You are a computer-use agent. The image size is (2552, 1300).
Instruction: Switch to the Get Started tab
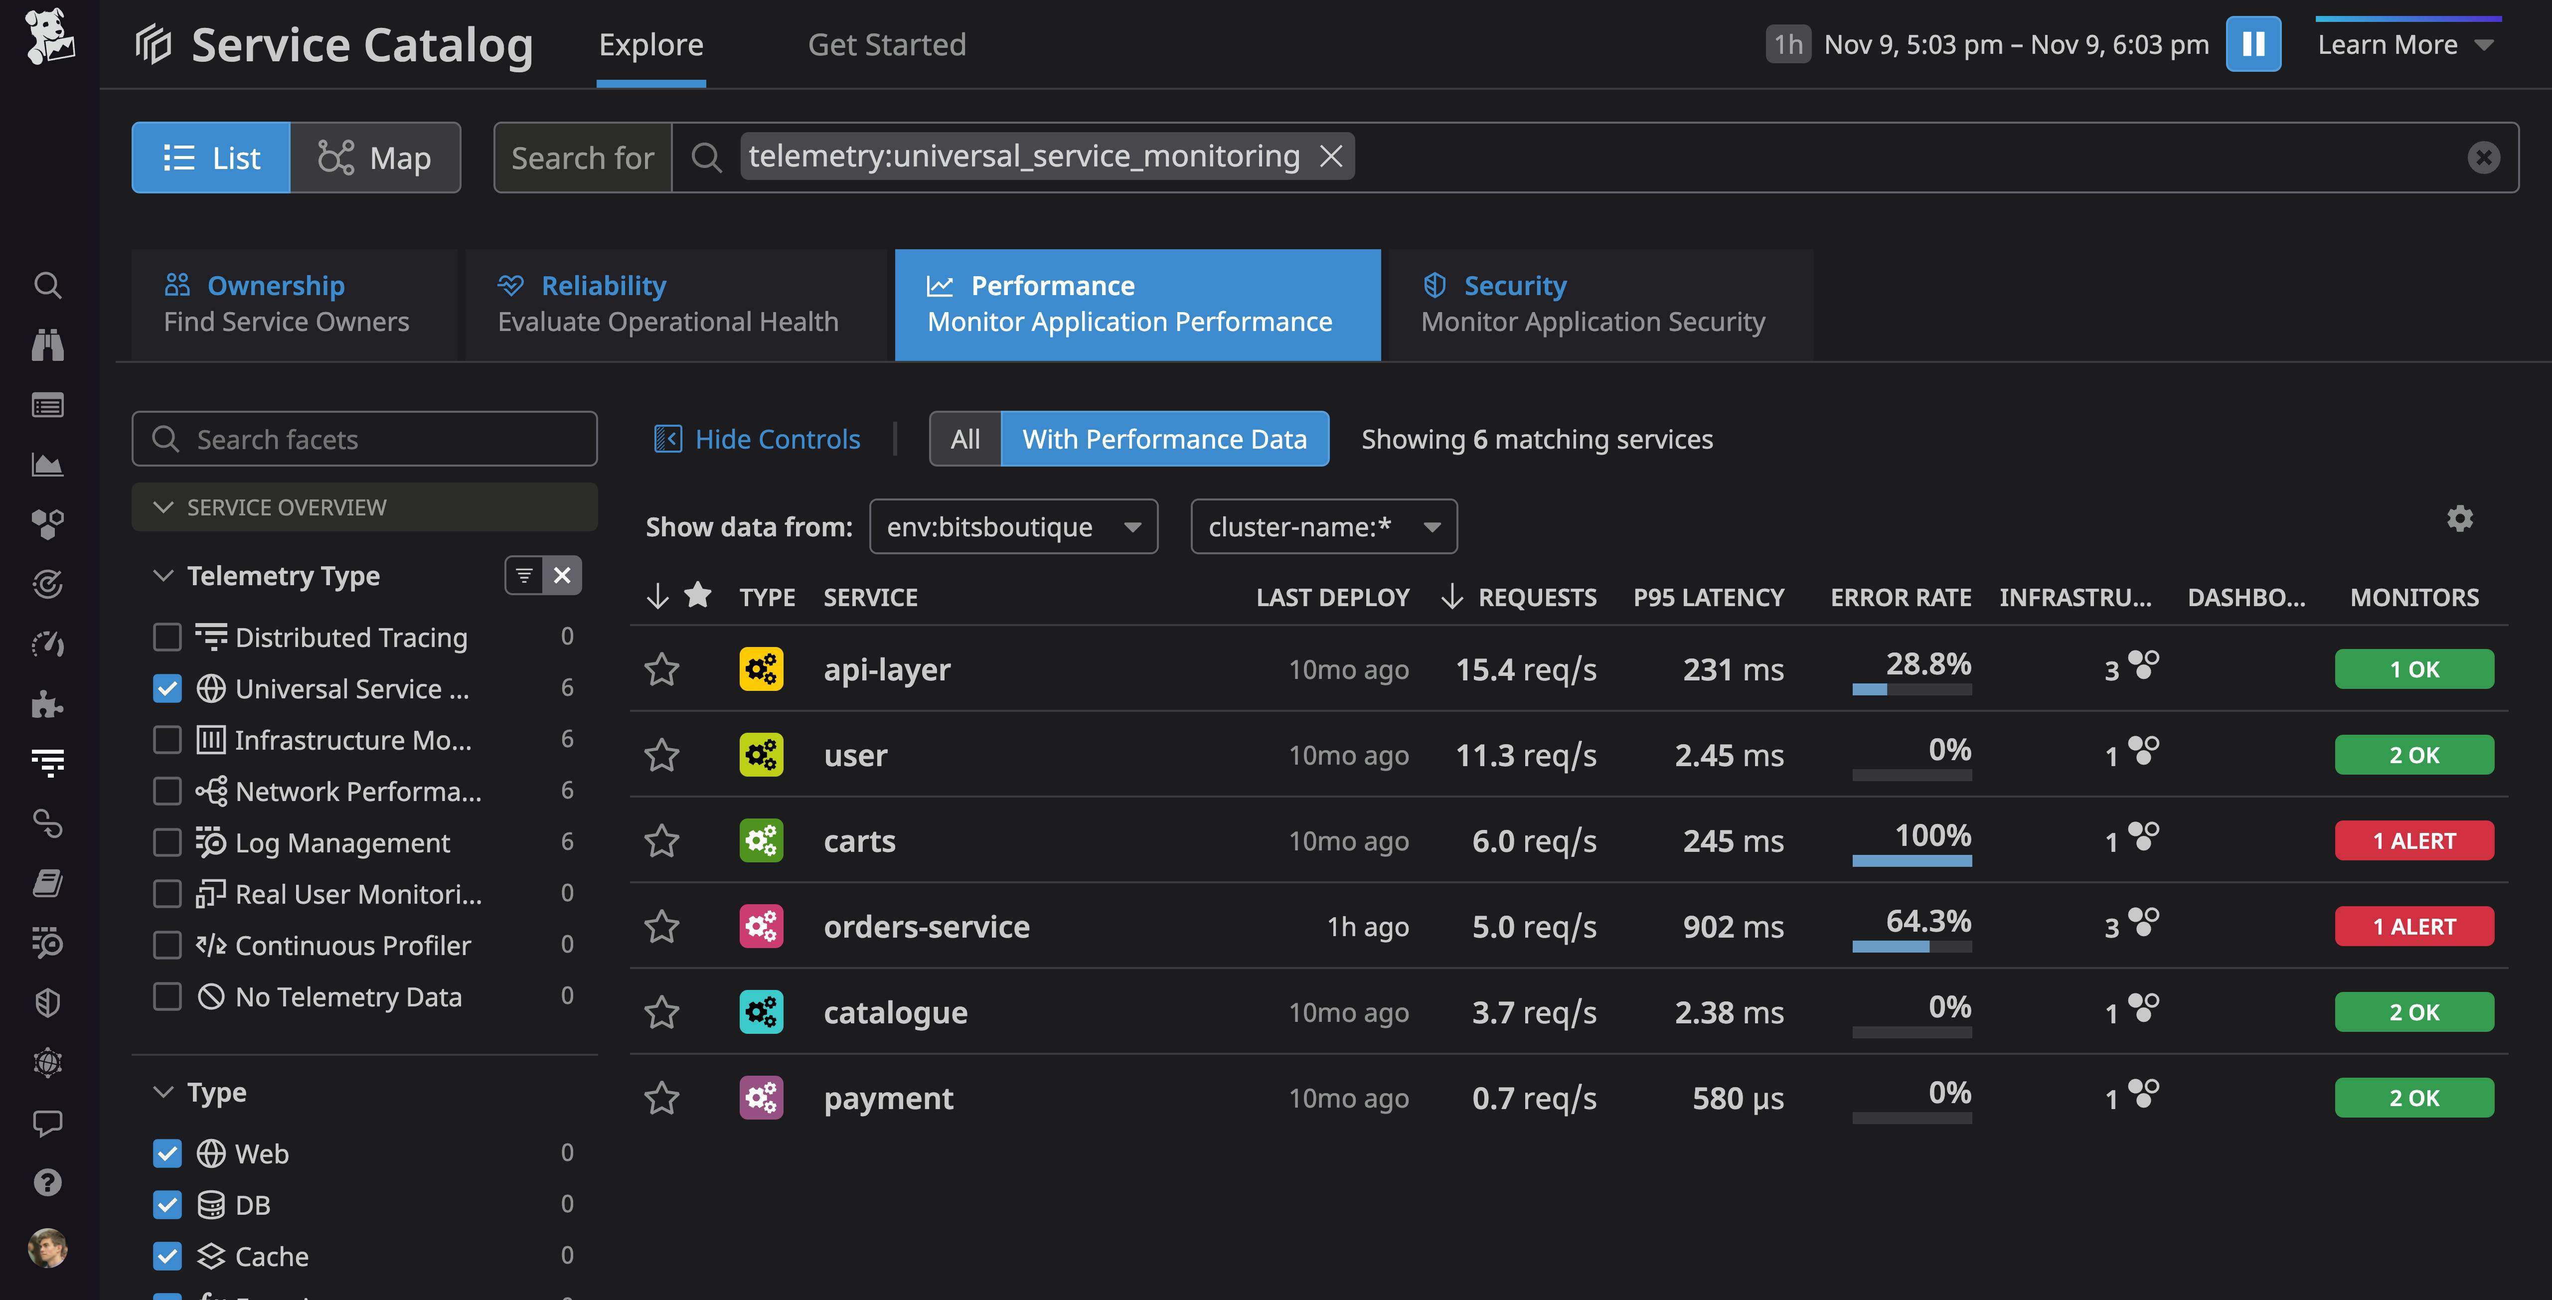[887, 43]
